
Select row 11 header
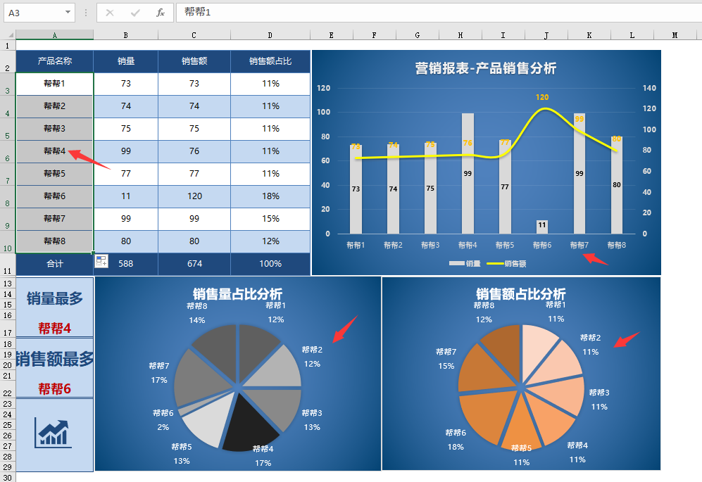click(x=8, y=265)
